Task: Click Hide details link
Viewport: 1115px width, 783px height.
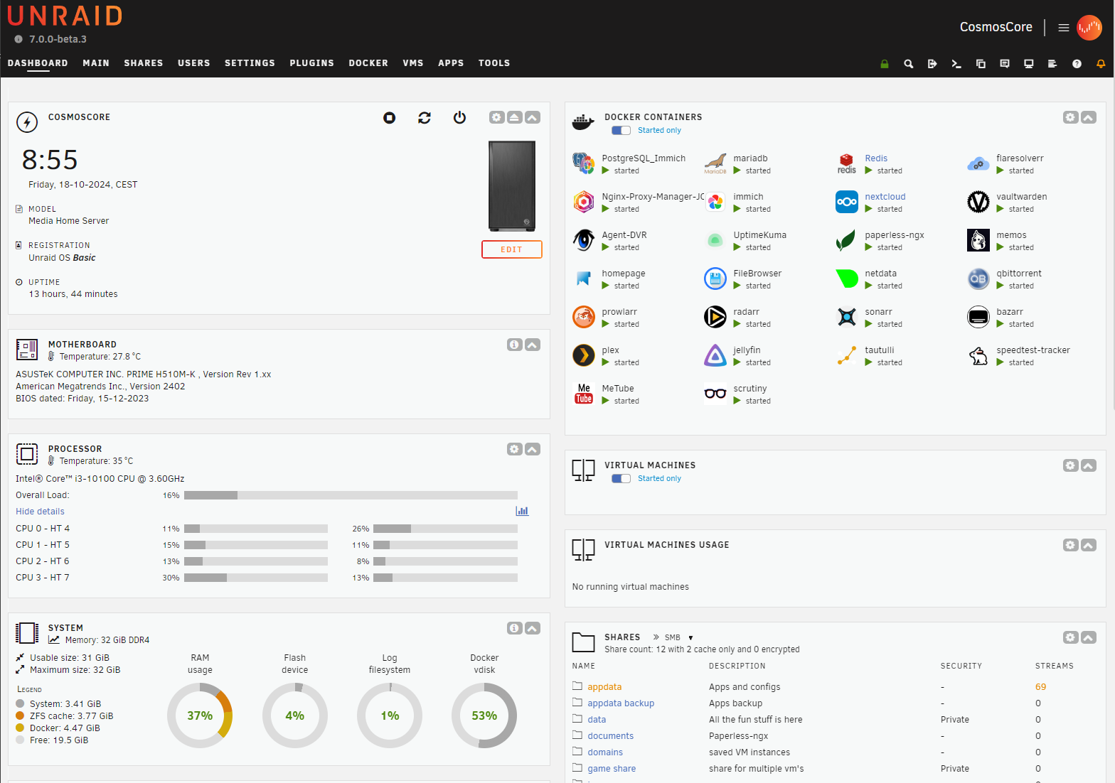Action: click(40, 512)
